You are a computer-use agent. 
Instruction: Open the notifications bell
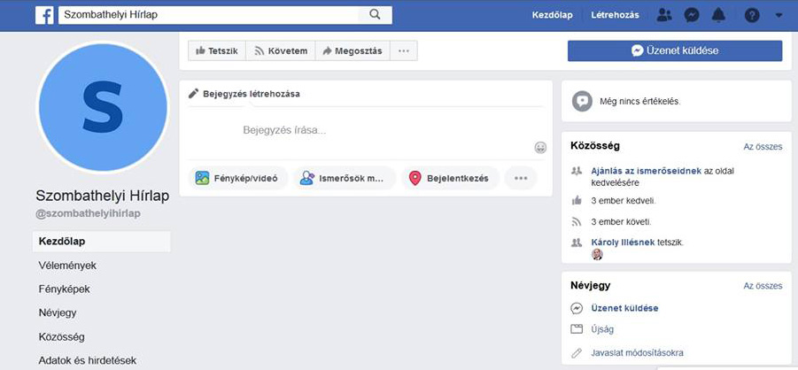[x=718, y=15]
